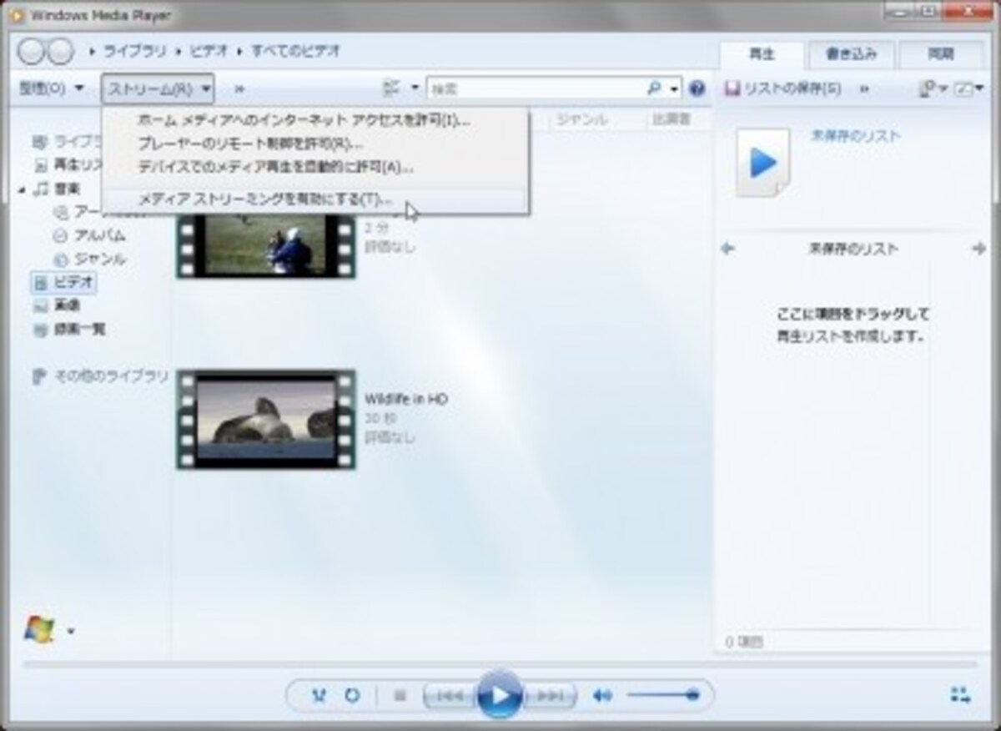Select the ジャンル tree item
This screenshot has width=1001, height=731.
coord(89,259)
